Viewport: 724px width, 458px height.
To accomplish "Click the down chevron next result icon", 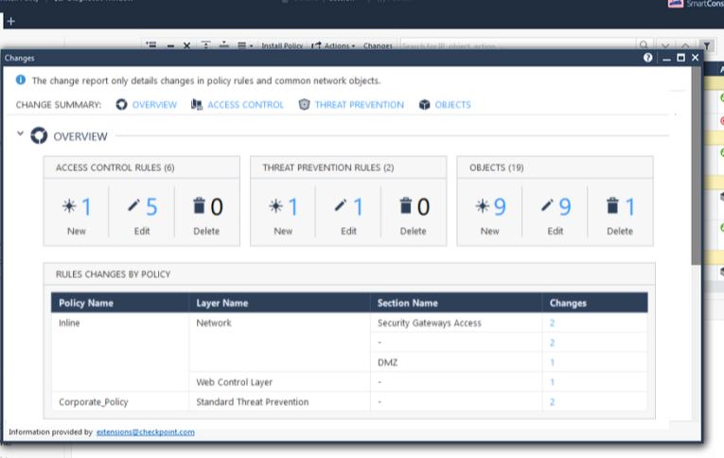I will (x=665, y=45).
